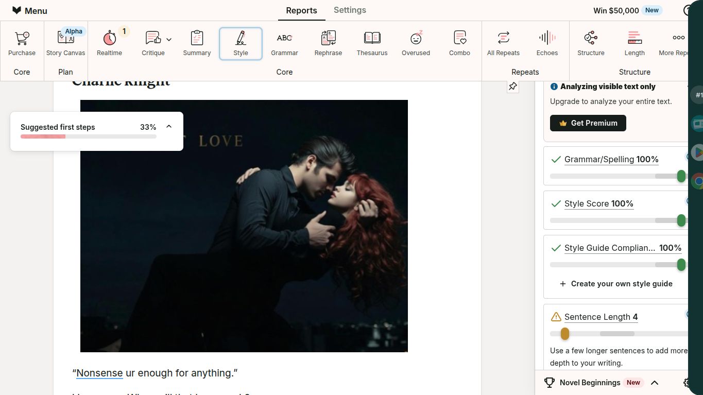703x395 pixels.
Task: Open the Echoes report
Action: [x=547, y=43]
